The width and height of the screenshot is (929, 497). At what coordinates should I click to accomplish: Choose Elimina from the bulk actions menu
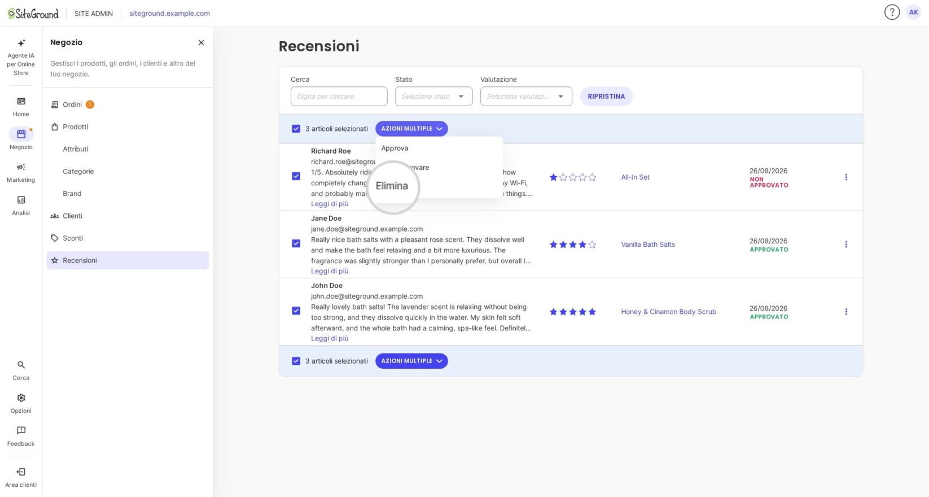click(x=392, y=186)
